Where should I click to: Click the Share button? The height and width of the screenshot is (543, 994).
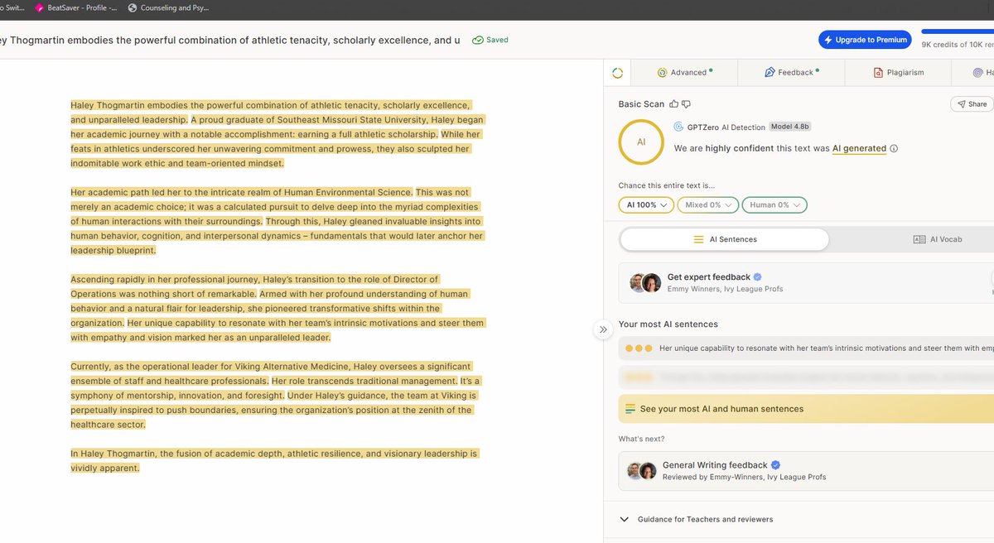point(972,104)
